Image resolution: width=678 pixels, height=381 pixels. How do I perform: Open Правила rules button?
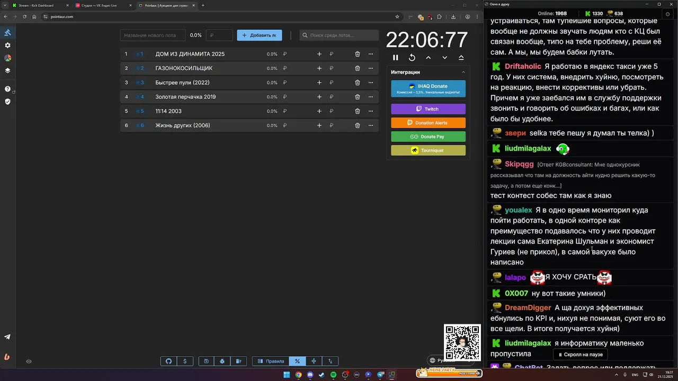pyautogui.click(x=271, y=361)
